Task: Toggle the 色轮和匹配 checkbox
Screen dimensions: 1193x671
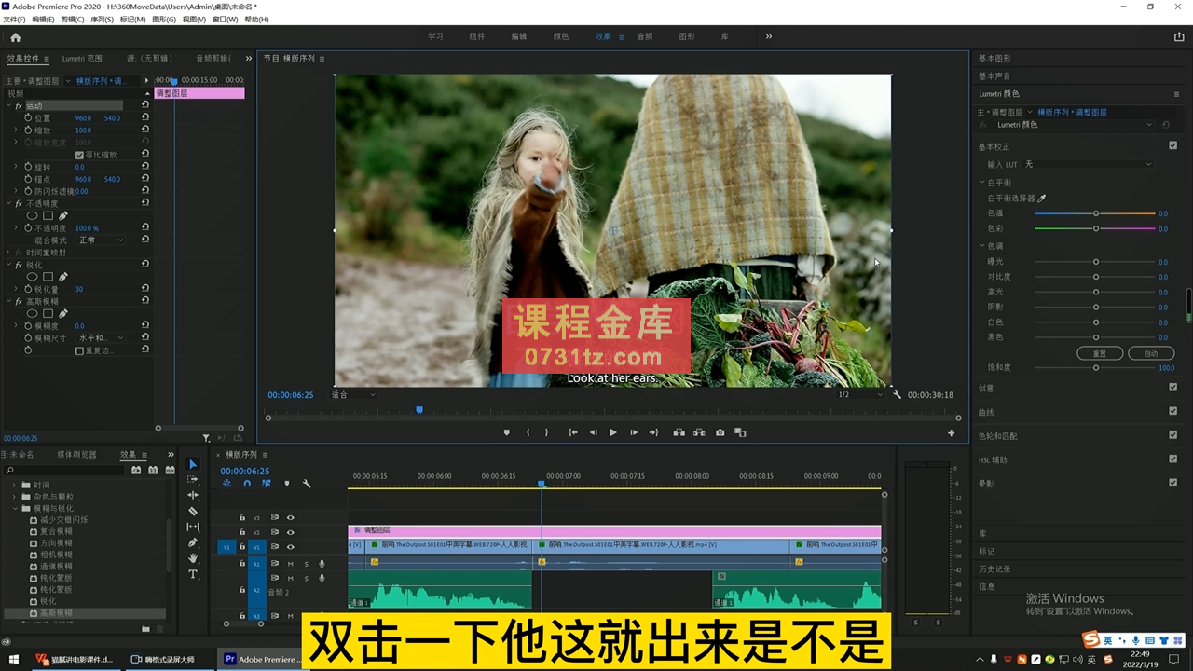Action: point(1172,434)
